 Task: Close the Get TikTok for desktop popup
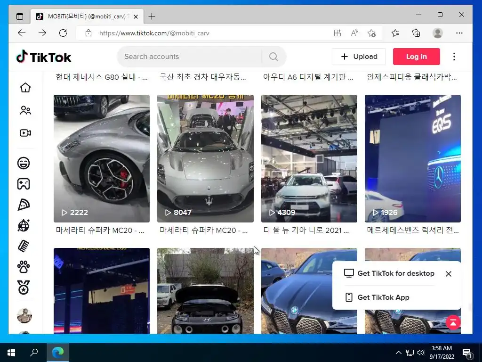(449, 274)
